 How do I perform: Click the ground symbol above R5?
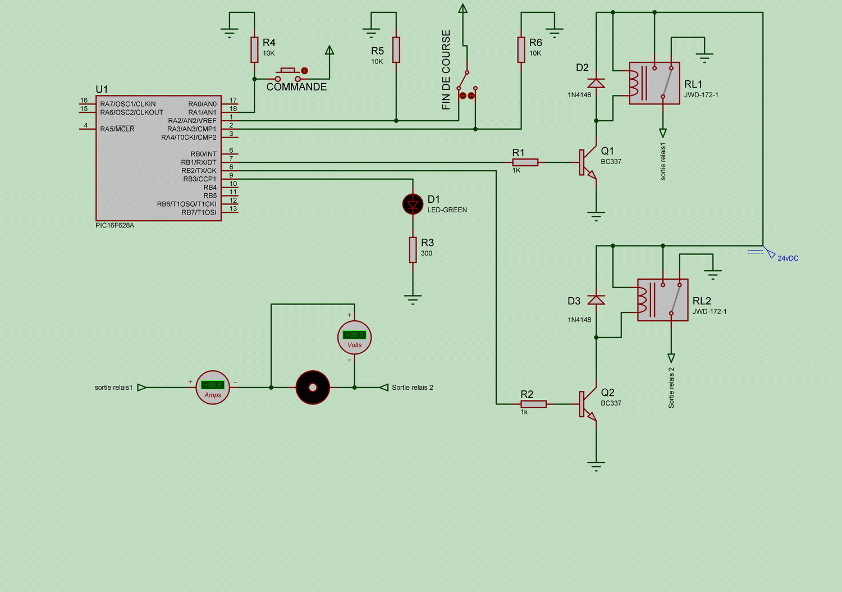pyautogui.click(x=371, y=33)
